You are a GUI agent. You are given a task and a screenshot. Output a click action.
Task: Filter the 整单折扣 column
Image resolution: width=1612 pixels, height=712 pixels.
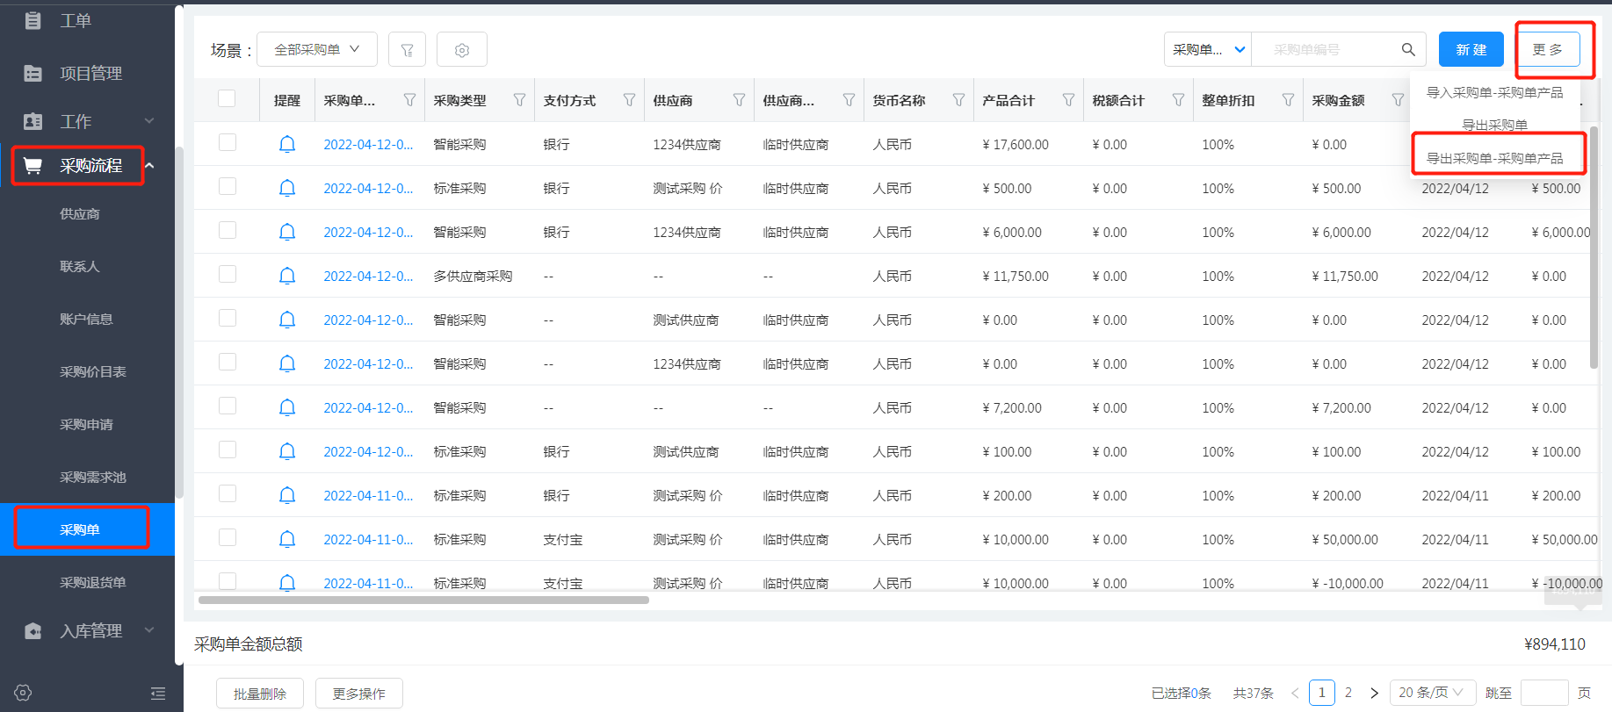[x=1288, y=100]
